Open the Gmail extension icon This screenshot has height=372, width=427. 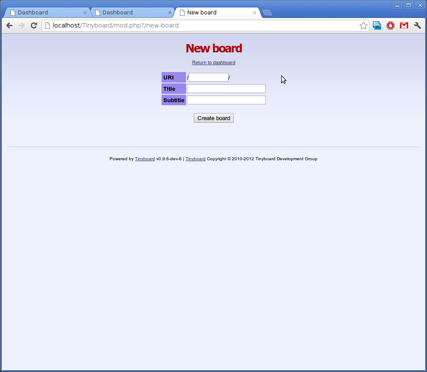(404, 26)
